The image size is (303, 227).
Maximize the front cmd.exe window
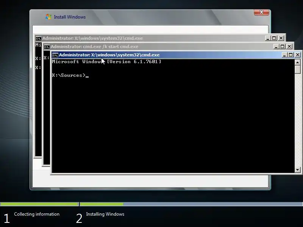[291, 55]
